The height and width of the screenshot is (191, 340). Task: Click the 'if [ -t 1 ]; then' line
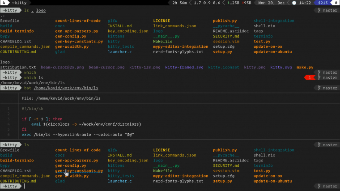tap(42, 119)
